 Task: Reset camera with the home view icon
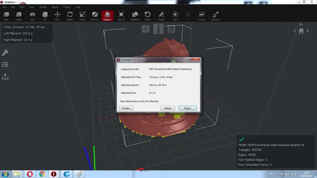[x=301, y=31]
